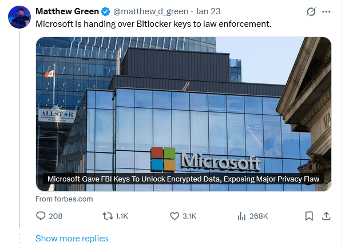The width and height of the screenshot is (357, 246).
Task: Open the tweet's three-dot more menu
Action: 327,11
